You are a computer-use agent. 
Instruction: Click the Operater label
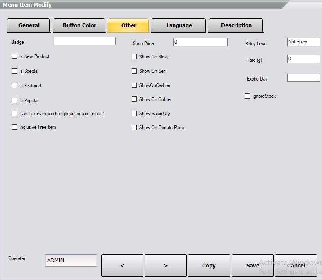coord(17,258)
